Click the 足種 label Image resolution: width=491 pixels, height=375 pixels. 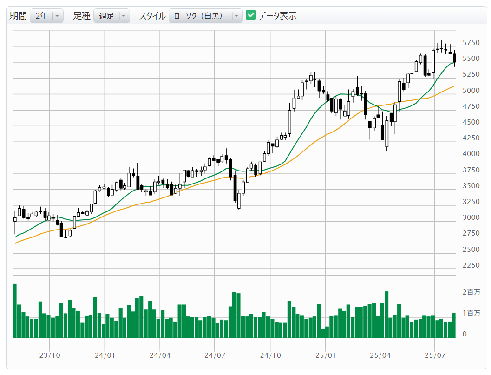pyautogui.click(x=82, y=16)
